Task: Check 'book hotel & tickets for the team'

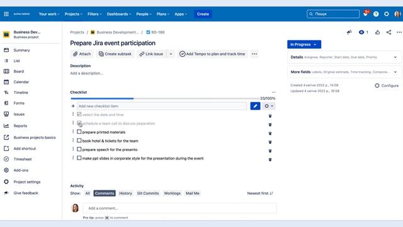Action: tap(79, 141)
